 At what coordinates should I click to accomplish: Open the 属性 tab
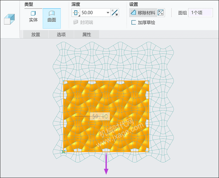(x=87, y=34)
